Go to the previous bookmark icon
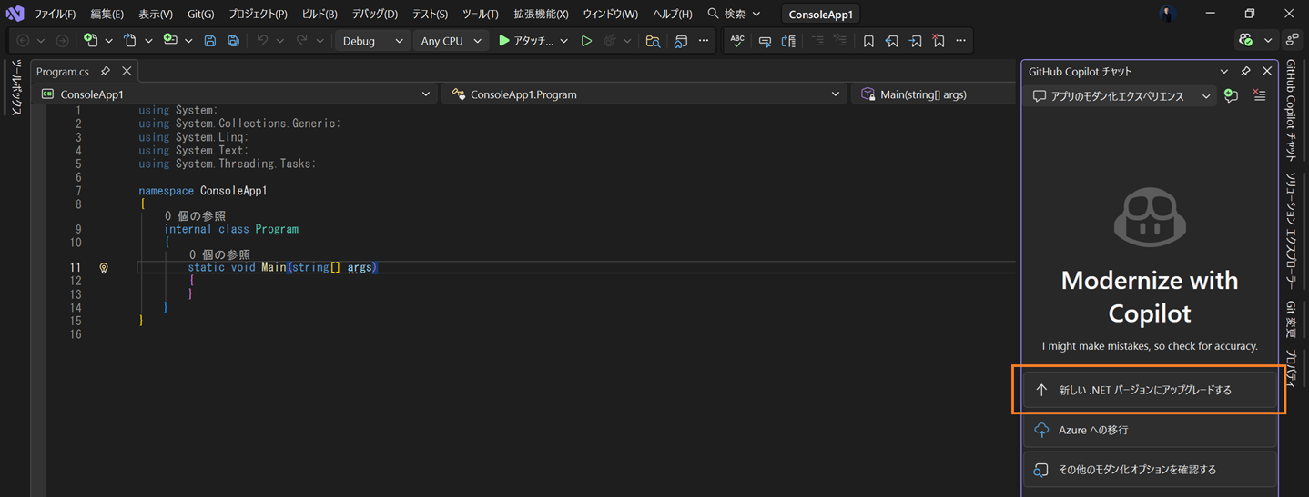Image resolution: width=1309 pixels, height=497 pixels. [x=892, y=41]
